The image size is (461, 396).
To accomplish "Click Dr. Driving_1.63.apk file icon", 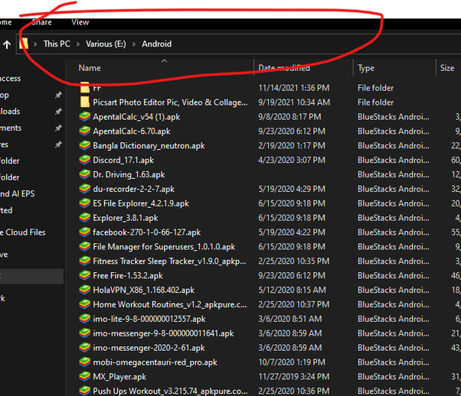I will point(85,174).
